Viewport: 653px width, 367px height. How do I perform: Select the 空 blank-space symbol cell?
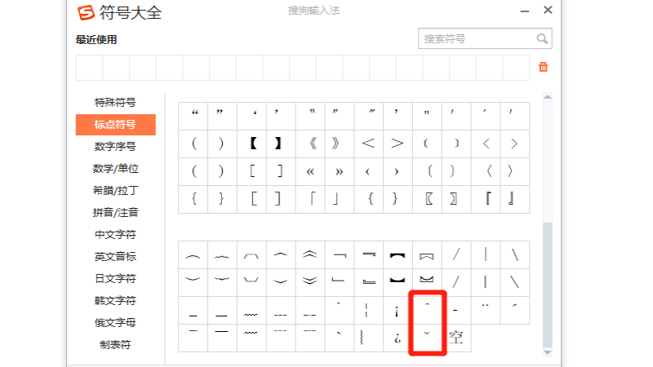pyautogui.click(x=456, y=337)
